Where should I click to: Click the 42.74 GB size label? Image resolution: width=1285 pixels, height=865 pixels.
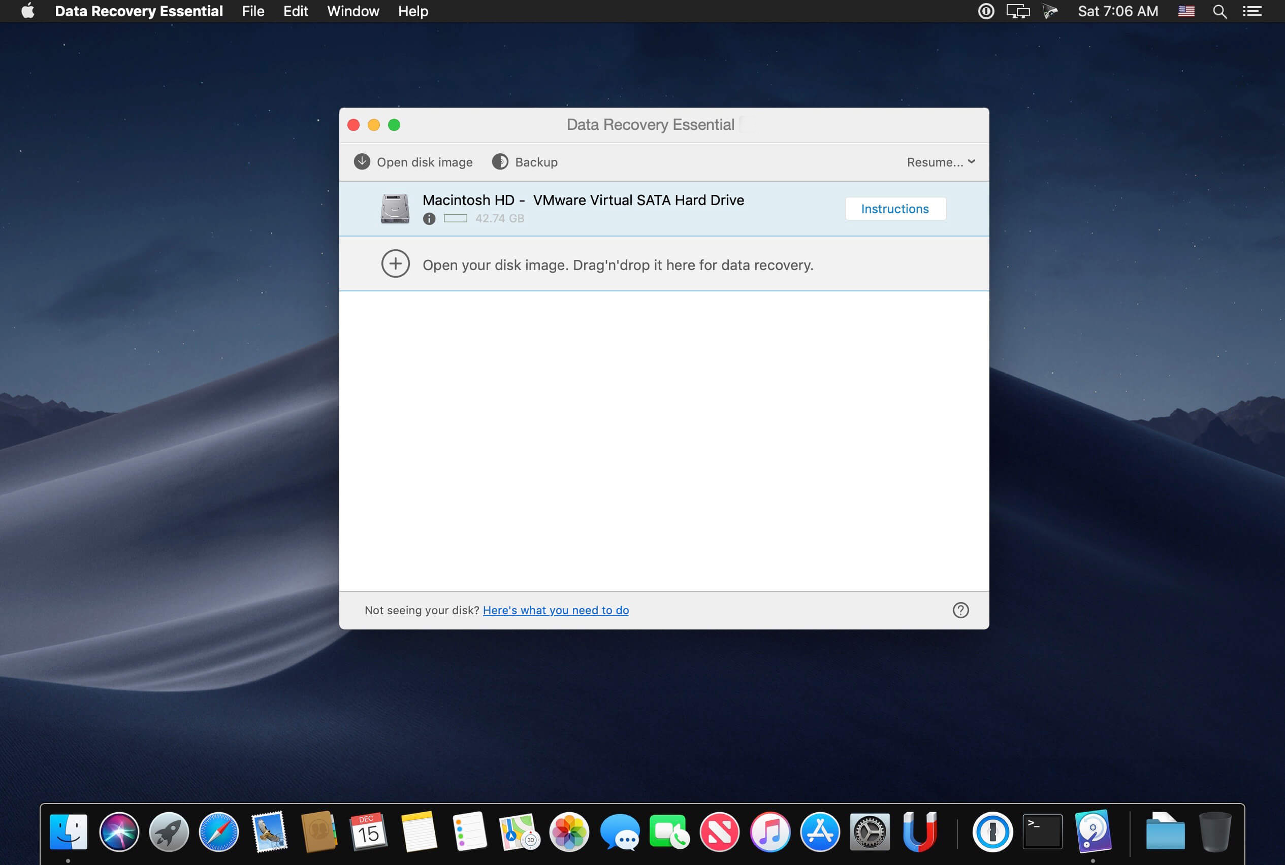(x=500, y=218)
